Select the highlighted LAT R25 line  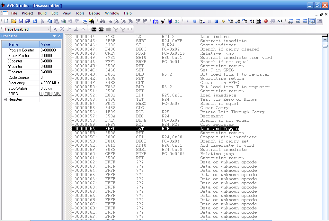point(155,129)
